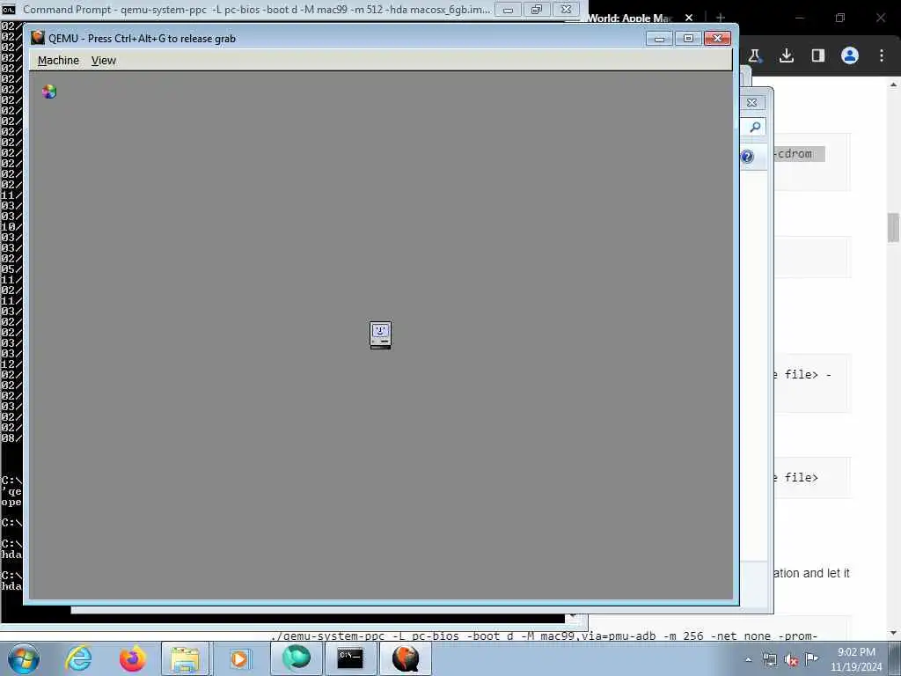Screen dimensions: 901x676
Task: Switch to Command Prompt taskbar button
Action: [x=350, y=658]
